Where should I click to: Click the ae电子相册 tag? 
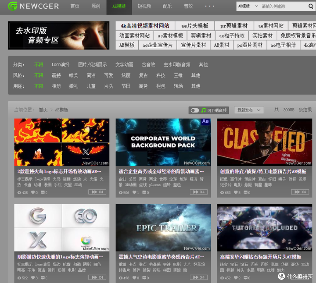[283, 45]
